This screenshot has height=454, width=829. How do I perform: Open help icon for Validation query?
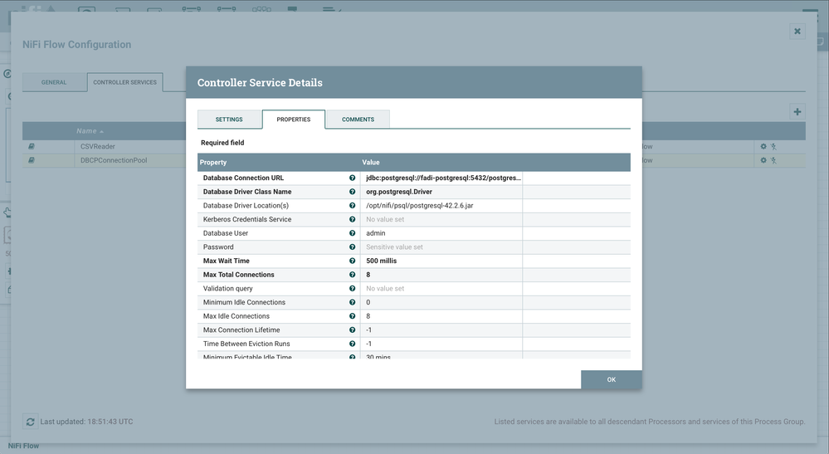coord(352,289)
